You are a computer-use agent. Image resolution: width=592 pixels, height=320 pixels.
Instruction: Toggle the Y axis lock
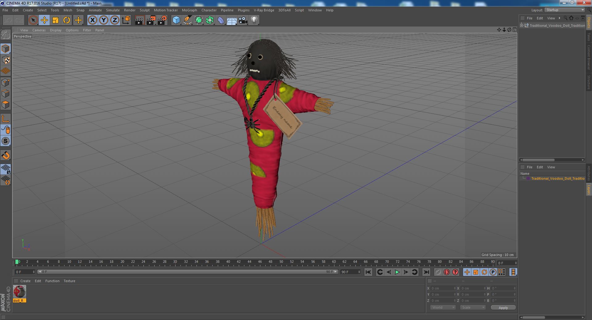click(104, 20)
